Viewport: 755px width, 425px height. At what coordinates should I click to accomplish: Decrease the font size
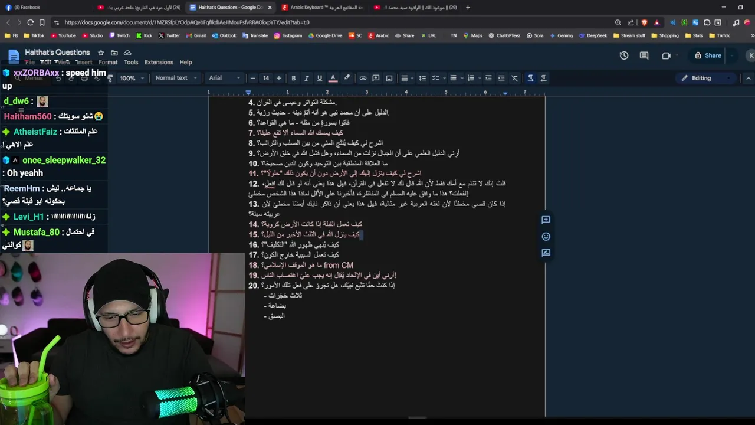point(253,78)
